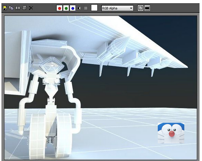Image resolution: width=202 pixels, height=161 pixels.
Task: Click the cone-shaped pod under the wing
Action: [x=120, y=45]
